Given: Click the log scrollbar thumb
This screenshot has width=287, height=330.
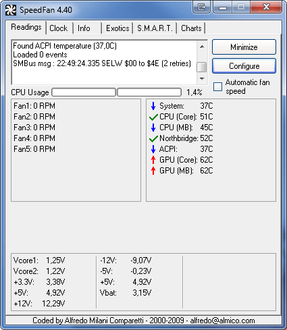Looking at the screenshot, I should click(202, 67).
